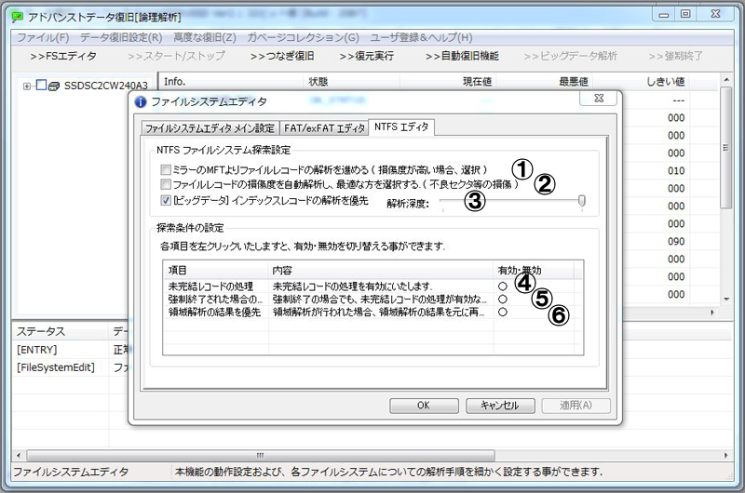Click >>つなぎ復旧 in the toolbar

point(282,57)
